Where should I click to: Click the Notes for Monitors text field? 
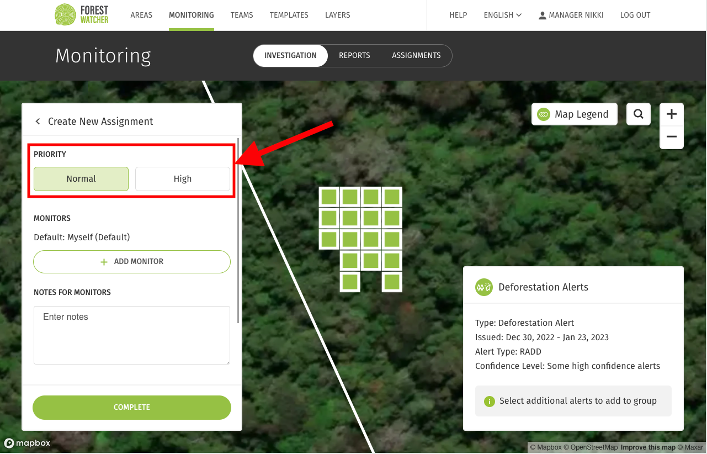click(x=131, y=335)
